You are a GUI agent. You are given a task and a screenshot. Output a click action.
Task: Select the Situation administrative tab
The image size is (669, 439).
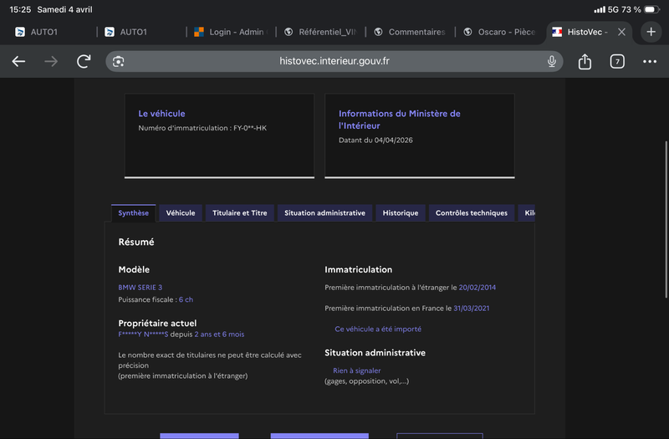point(324,213)
